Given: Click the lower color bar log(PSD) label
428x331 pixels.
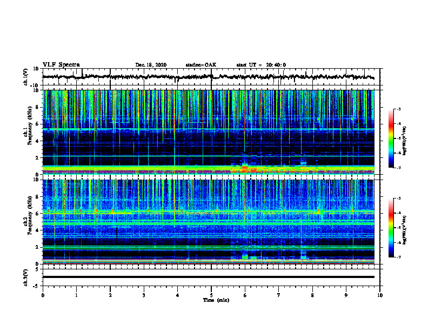Looking at the screenshot, I should pos(404,230).
